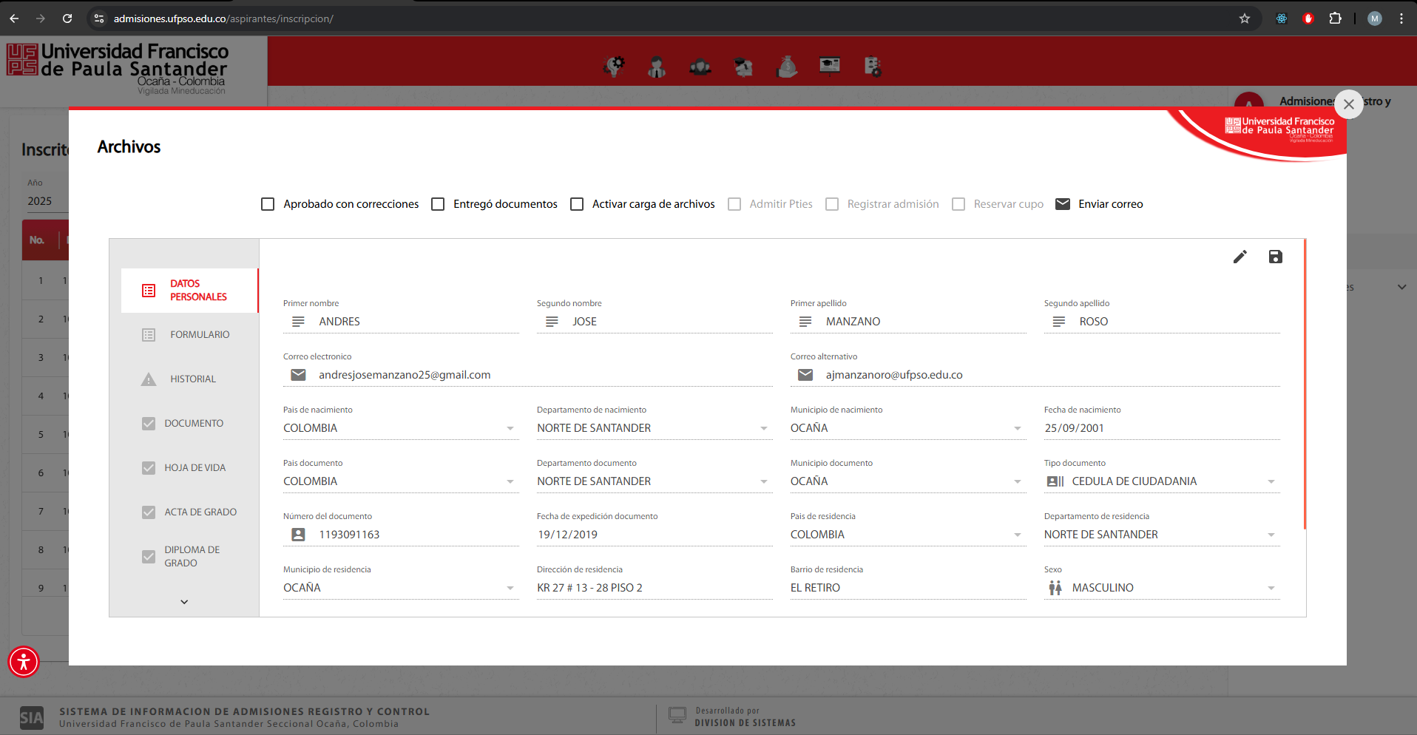
Task: Open the browser extensions puzzle icon
Action: [1335, 18]
